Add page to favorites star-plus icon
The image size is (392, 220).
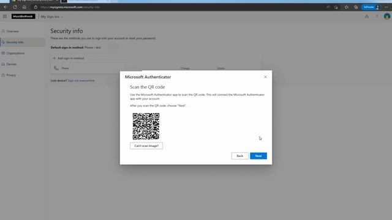click(x=336, y=7)
